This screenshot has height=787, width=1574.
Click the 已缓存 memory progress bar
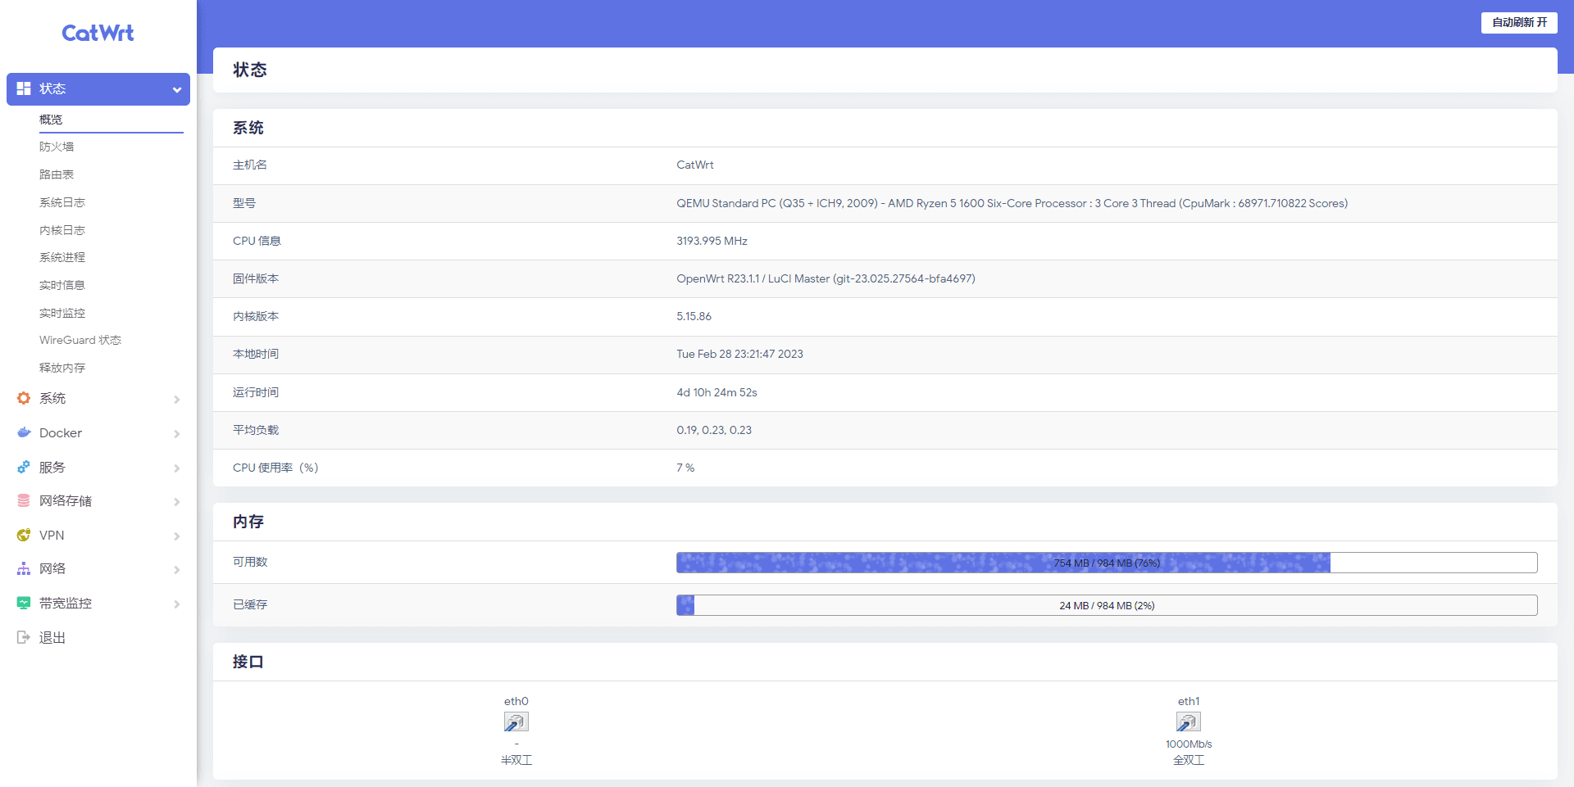pyautogui.click(x=1107, y=605)
